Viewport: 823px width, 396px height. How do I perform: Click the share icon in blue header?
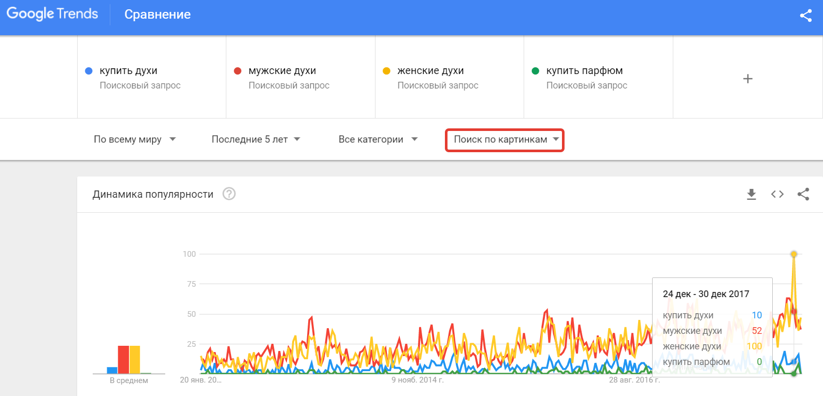[805, 16]
